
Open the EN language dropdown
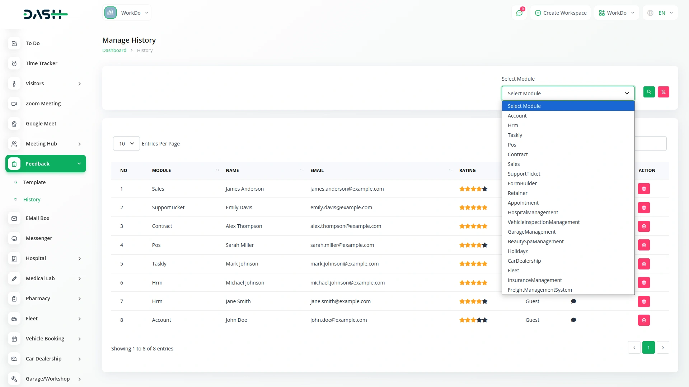(x=661, y=13)
